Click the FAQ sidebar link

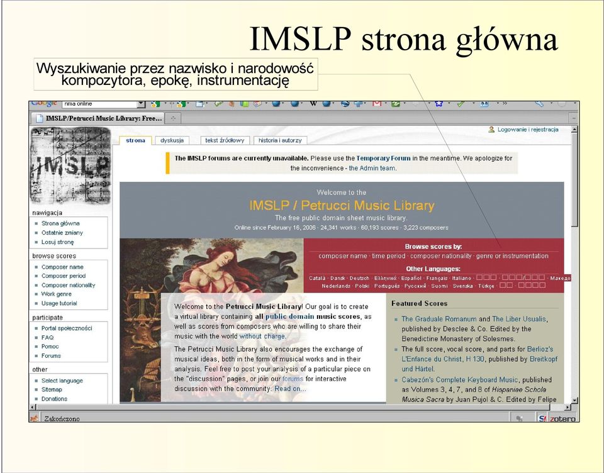click(47, 337)
